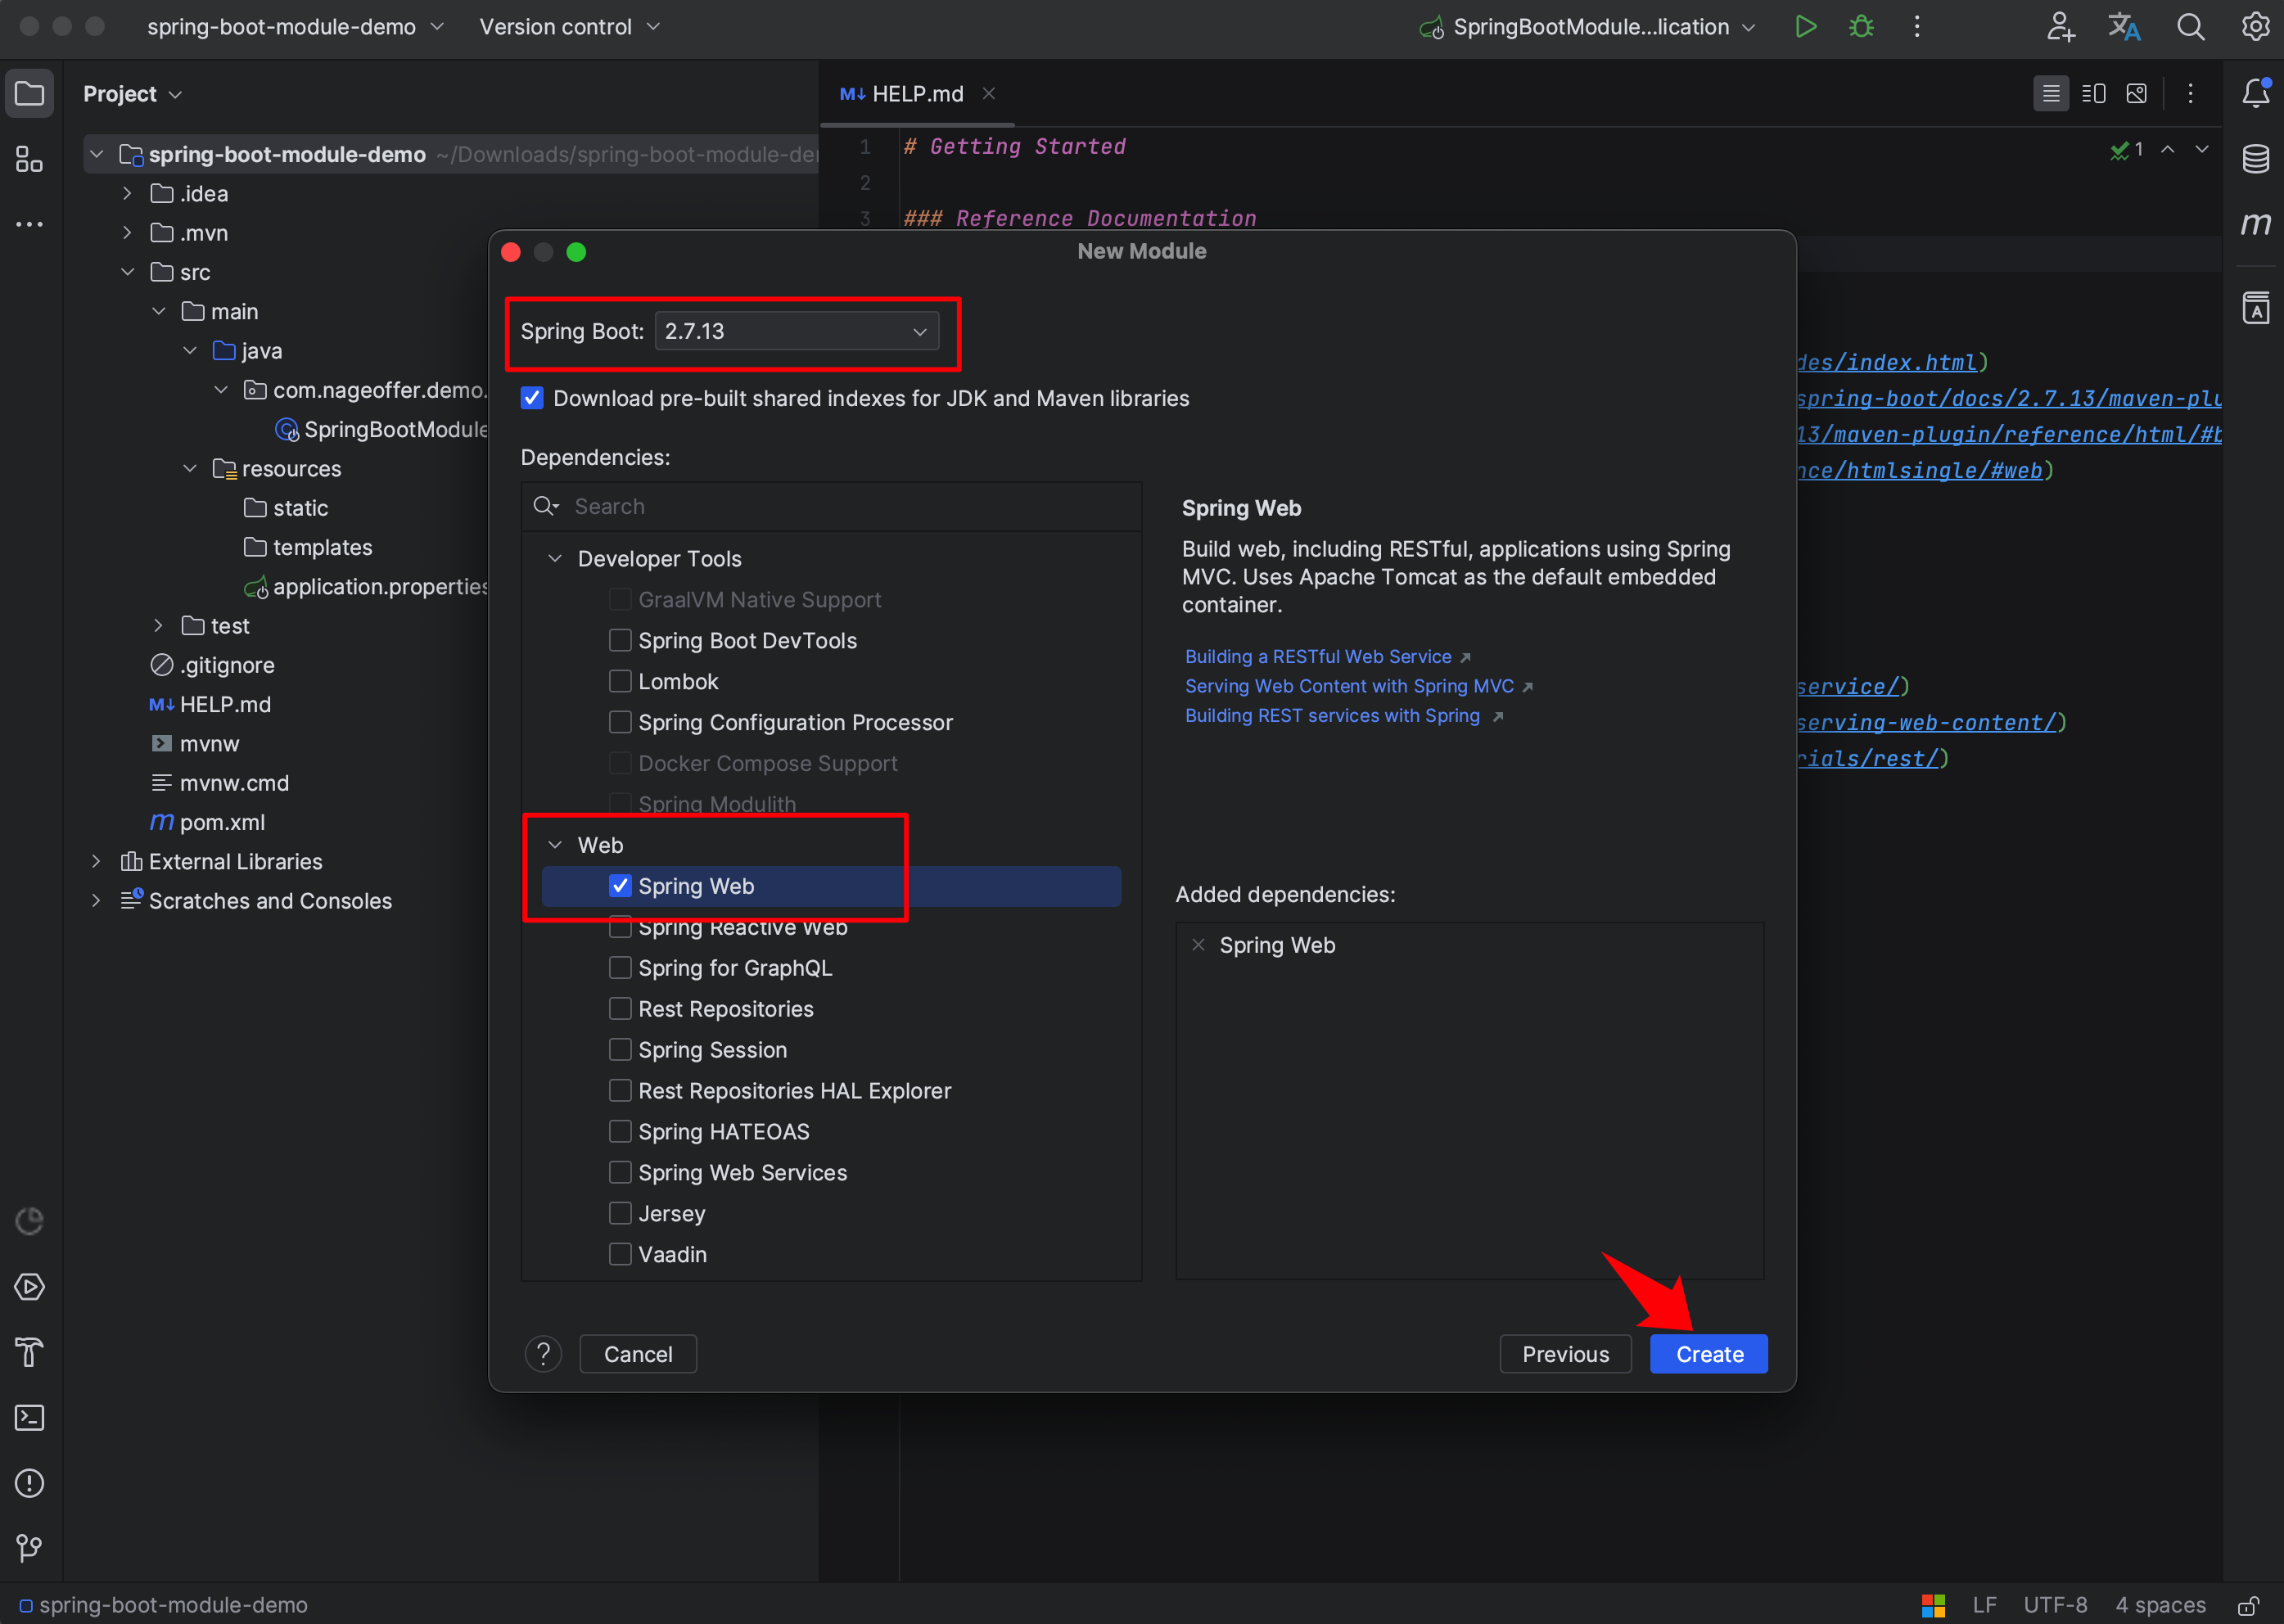Collapse the src folder

point(127,272)
